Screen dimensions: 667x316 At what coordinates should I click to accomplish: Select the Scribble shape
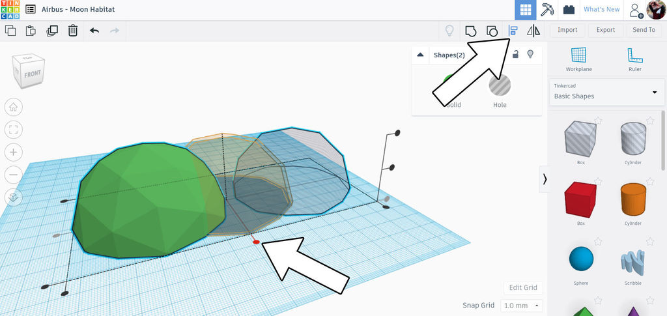click(x=633, y=261)
